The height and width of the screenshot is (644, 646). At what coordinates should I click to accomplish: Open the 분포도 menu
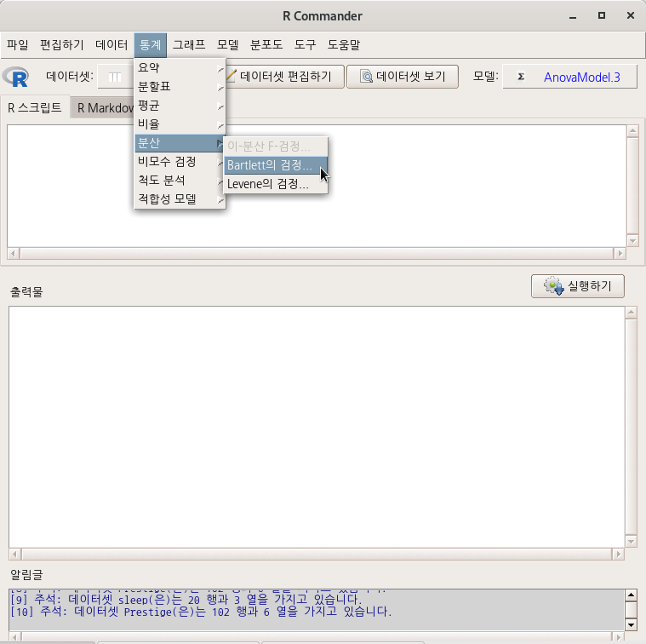click(x=266, y=44)
